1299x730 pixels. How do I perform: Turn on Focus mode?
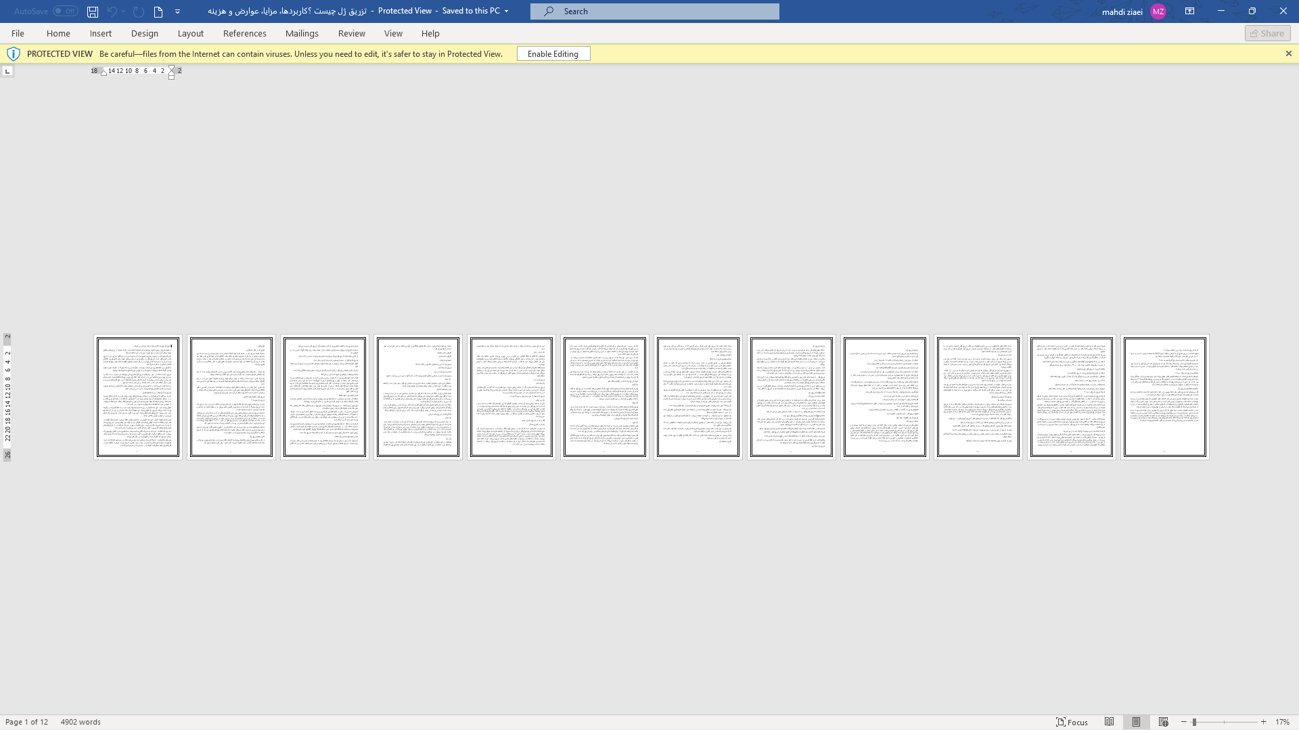coord(1072,722)
